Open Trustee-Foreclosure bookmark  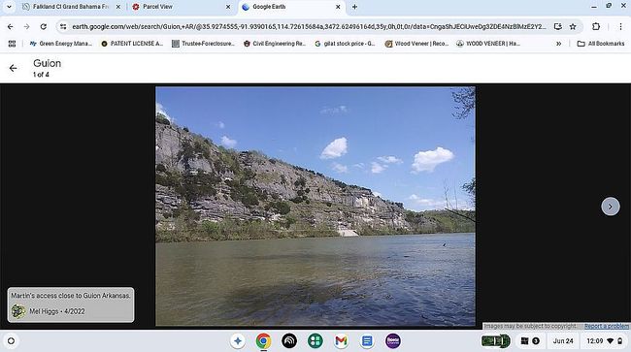click(x=203, y=44)
